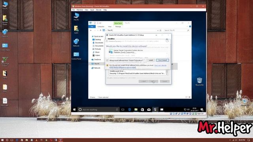The width and height of the screenshot is (253, 142).
Task: Tick 'Always trust software from Oracle Corporation' checkbox
Action: (107, 60)
